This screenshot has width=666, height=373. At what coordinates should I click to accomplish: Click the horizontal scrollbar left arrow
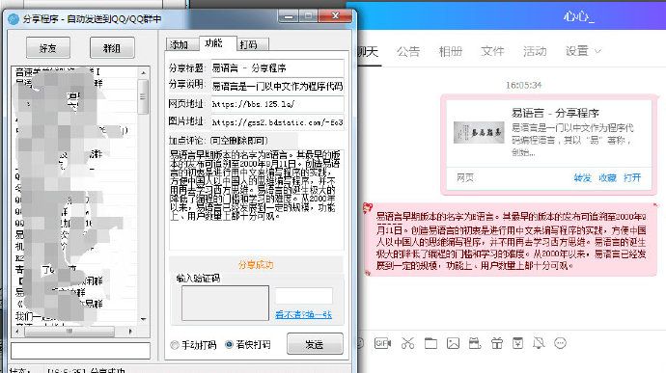17,331
